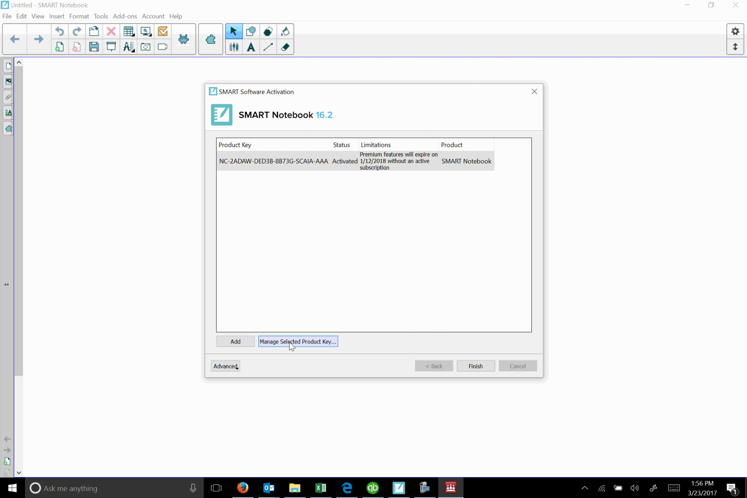This screenshot has width=747, height=498.
Task: Delete the page using the top toolbar icon
Action: click(x=77, y=47)
